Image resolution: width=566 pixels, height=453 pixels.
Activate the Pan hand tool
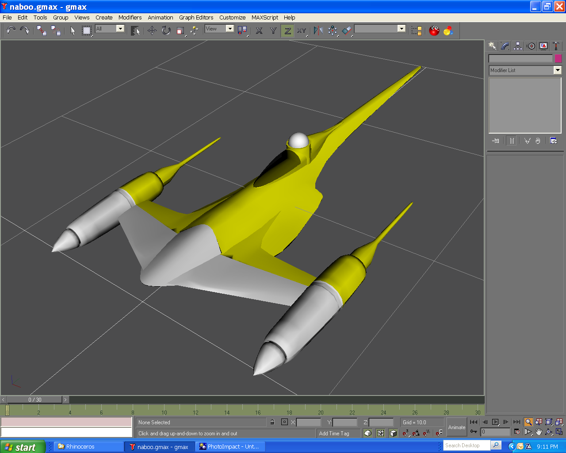pos(538,432)
